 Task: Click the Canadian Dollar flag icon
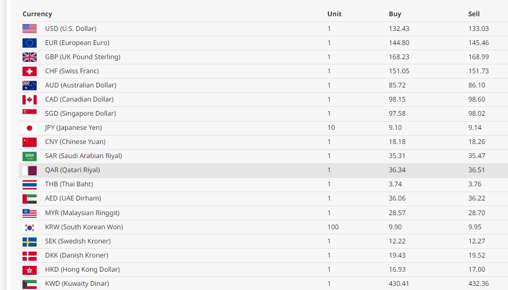click(29, 99)
